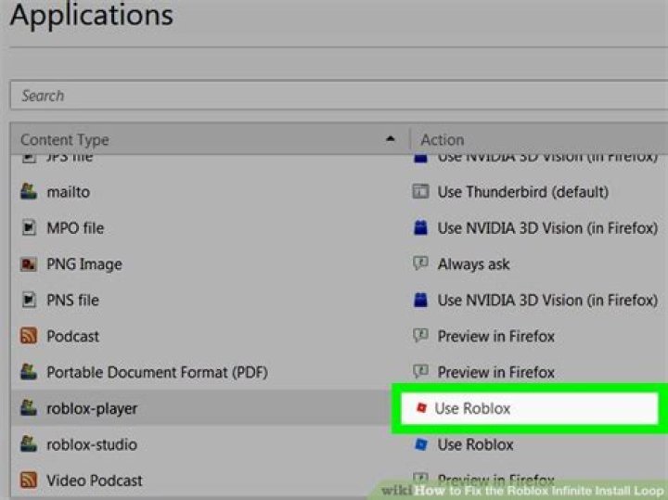Image resolution: width=668 pixels, height=500 pixels.
Task: Focus the Search applications field
Action: point(334,96)
